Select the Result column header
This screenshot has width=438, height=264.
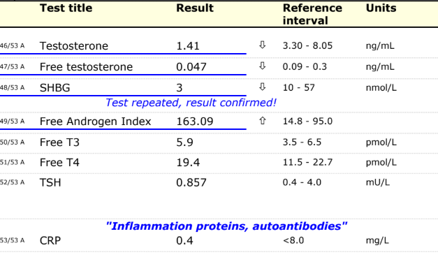[x=195, y=8]
